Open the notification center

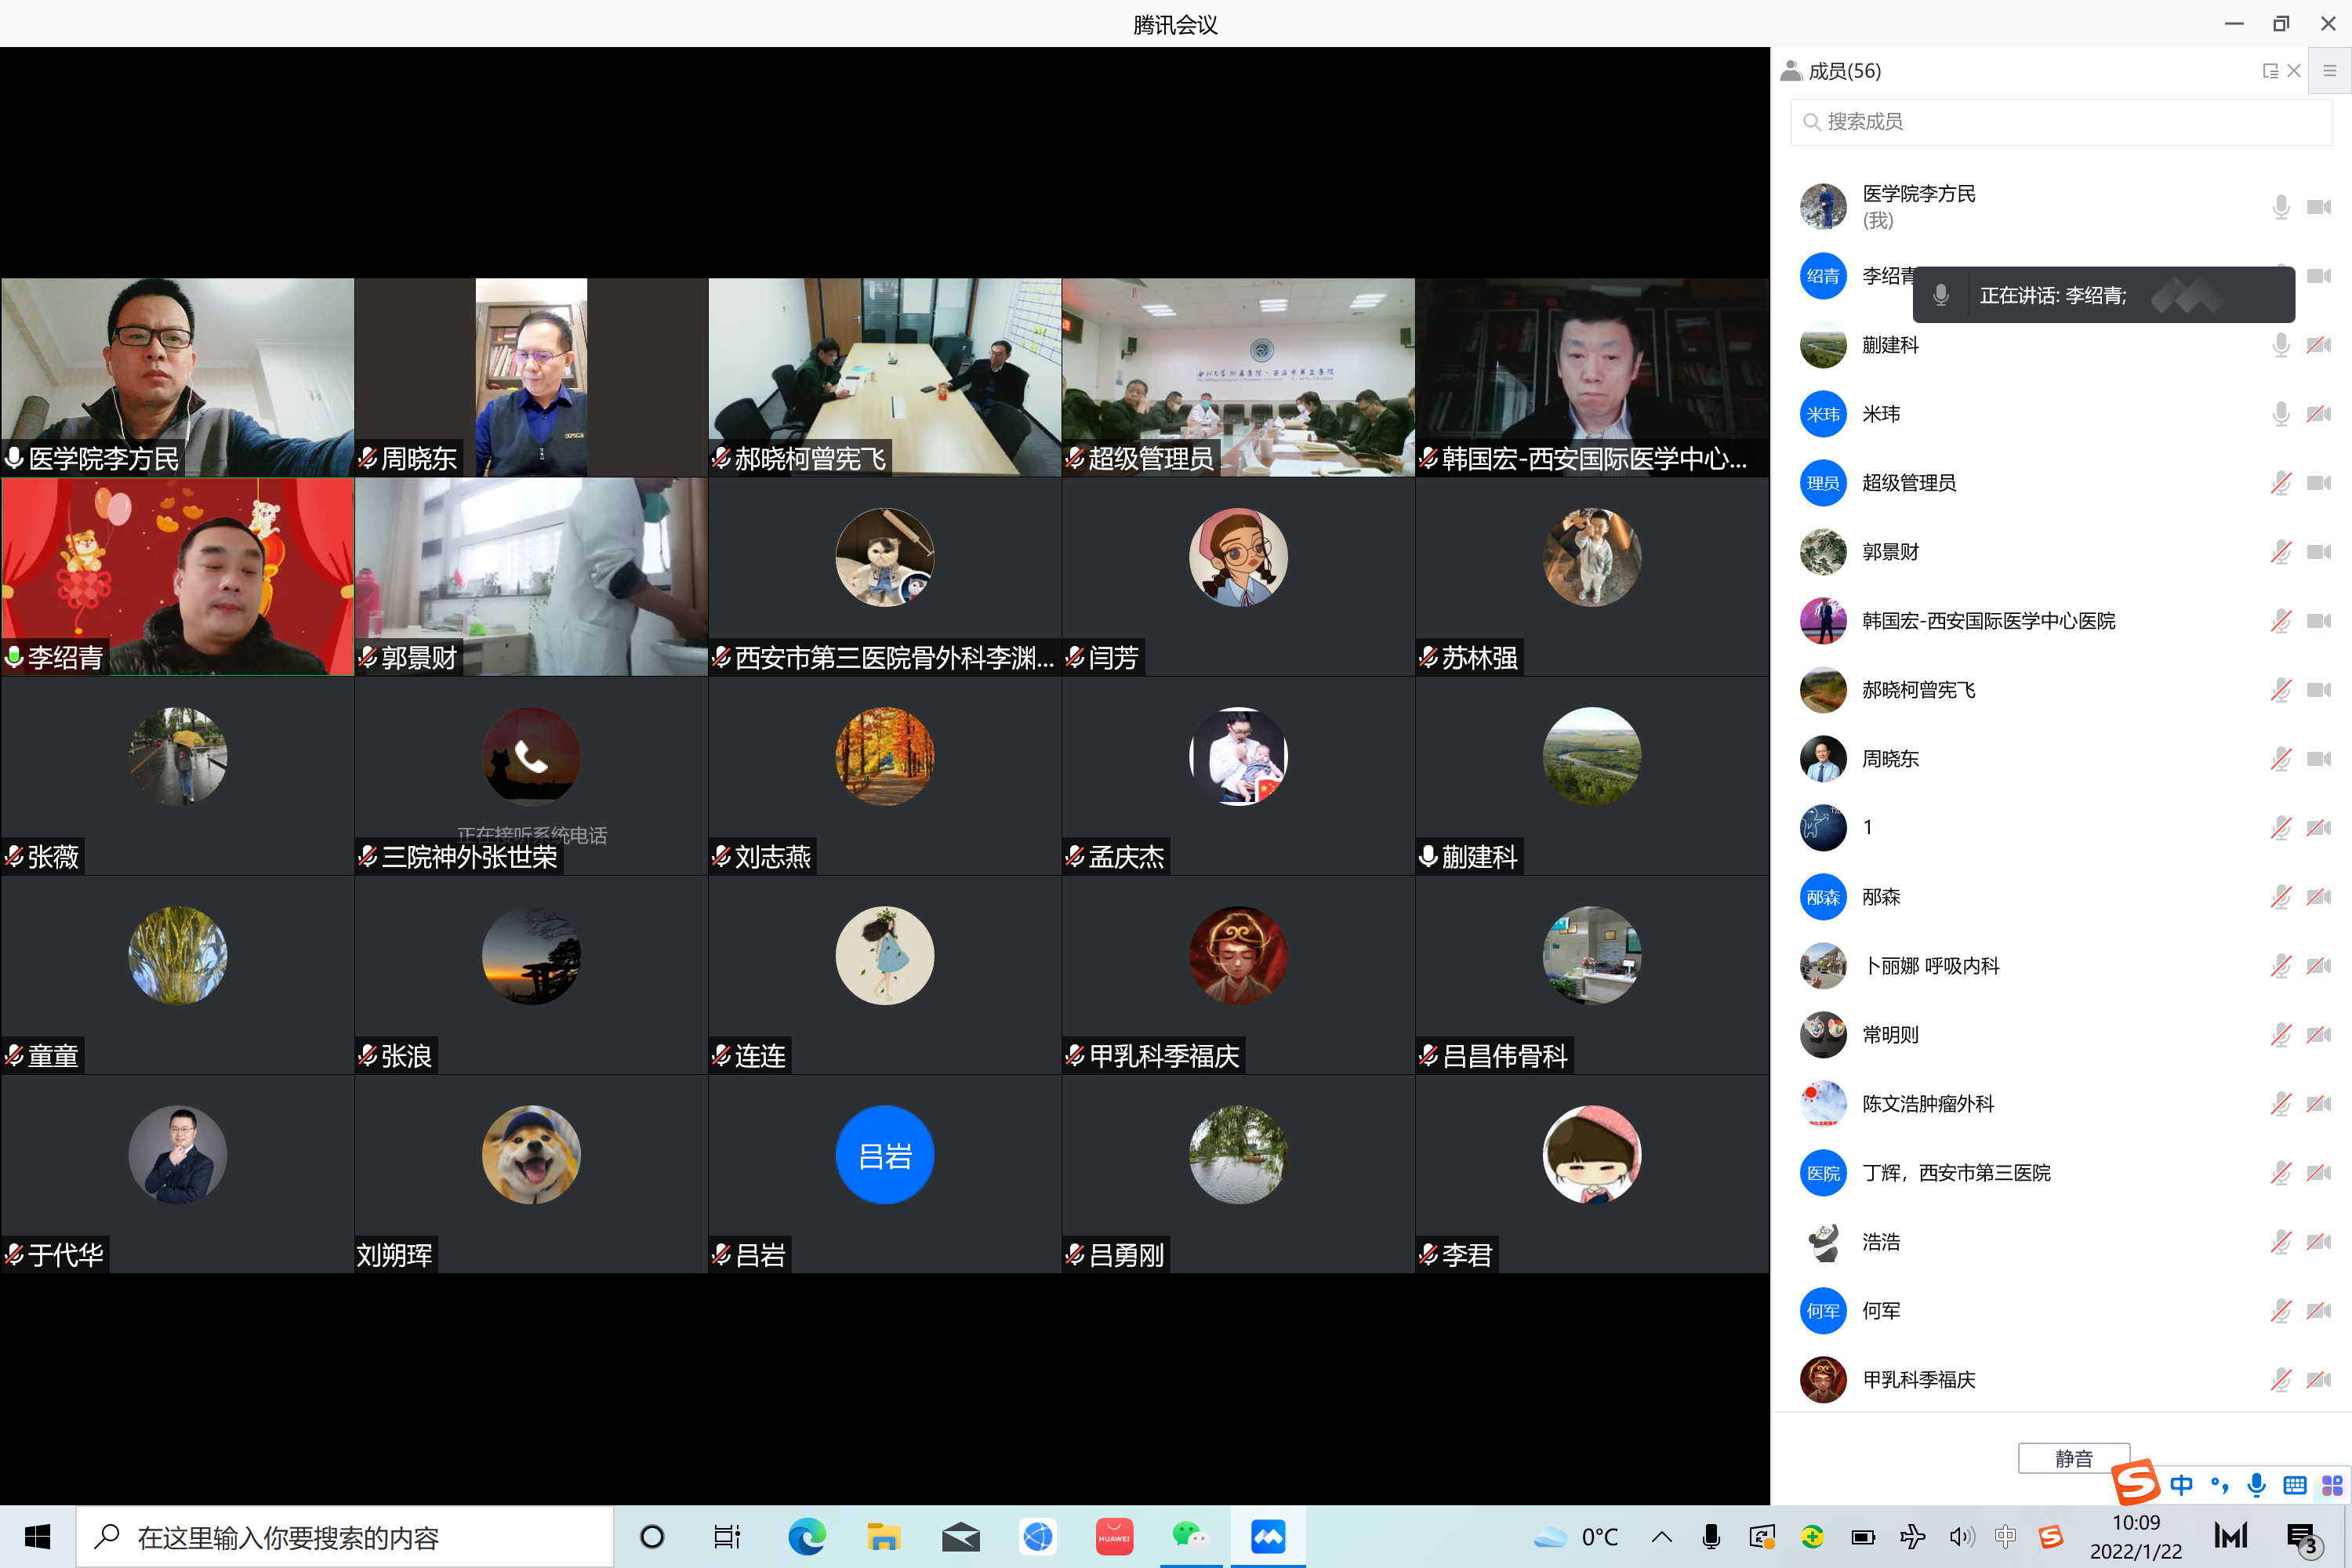[2302, 1537]
